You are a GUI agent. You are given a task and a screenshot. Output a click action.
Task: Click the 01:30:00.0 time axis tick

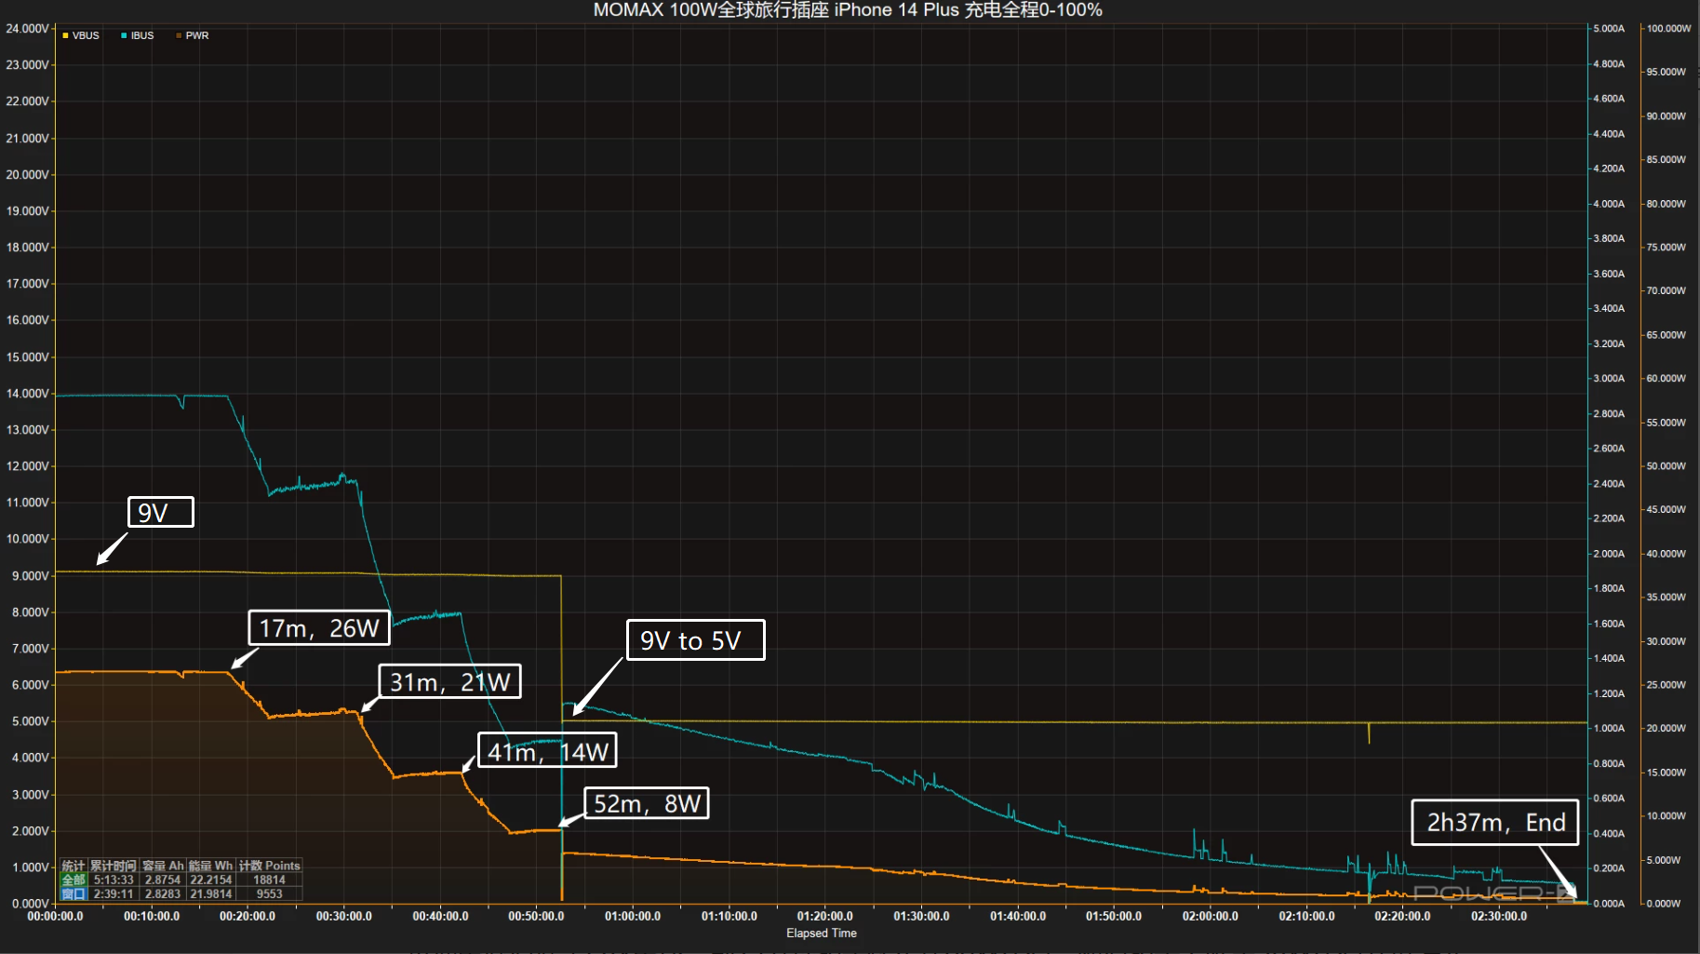click(921, 916)
